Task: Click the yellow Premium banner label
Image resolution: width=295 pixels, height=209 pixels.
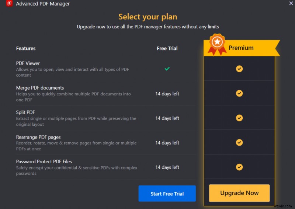Action: coord(241,48)
